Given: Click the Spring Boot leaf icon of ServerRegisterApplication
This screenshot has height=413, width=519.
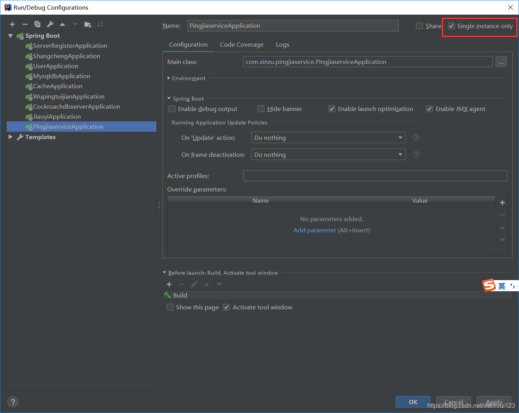Looking at the screenshot, I should tap(29, 46).
